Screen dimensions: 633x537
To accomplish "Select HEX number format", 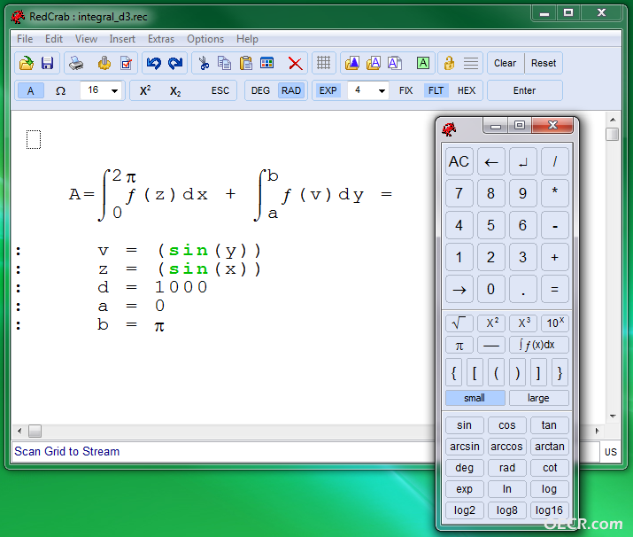I will click(x=467, y=90).
